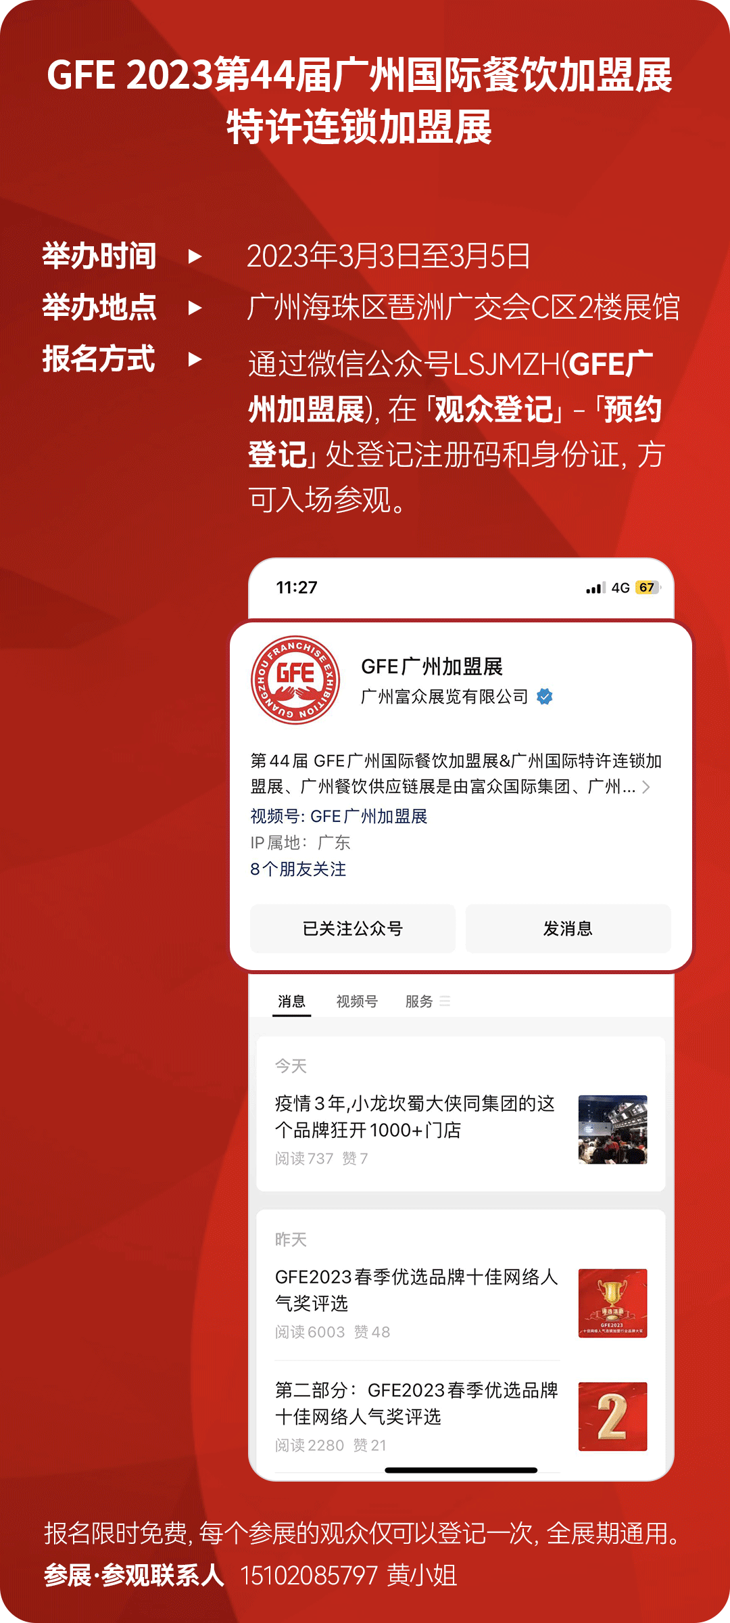The height and width of the screenshot is (1623, 730).
Task: Switch to the 视频号 tab
Action: (357, 1001)
